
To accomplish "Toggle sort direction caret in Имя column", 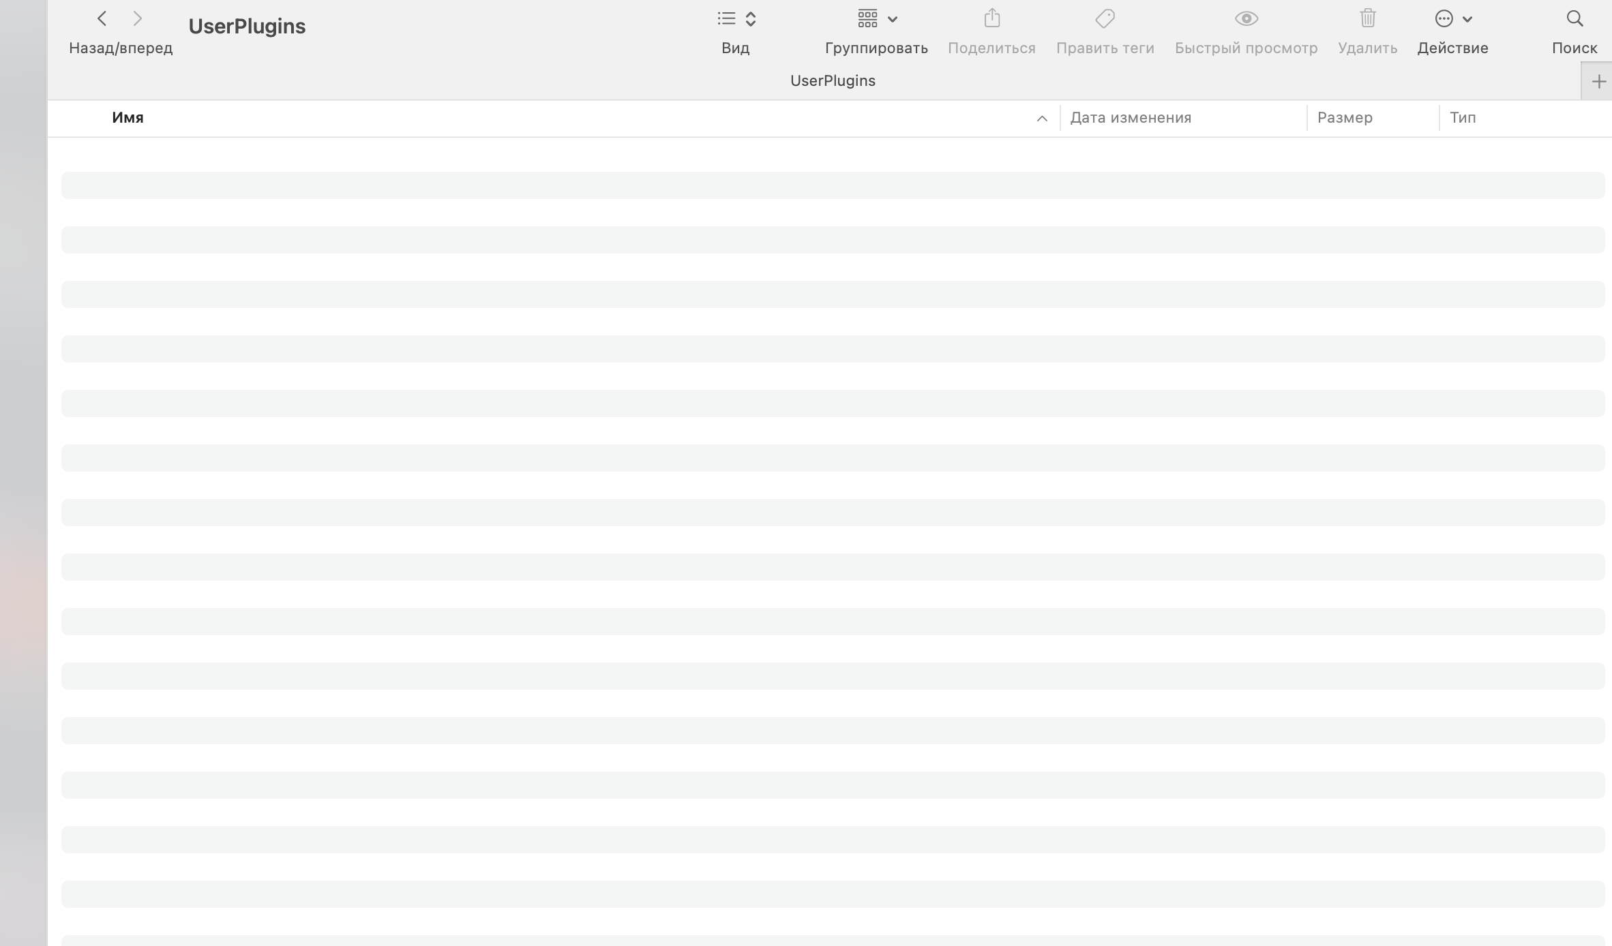I will point(1041,119).
